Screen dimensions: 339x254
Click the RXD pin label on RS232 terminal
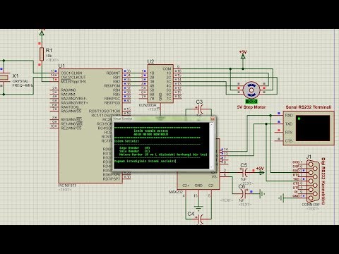coord(289,115)
